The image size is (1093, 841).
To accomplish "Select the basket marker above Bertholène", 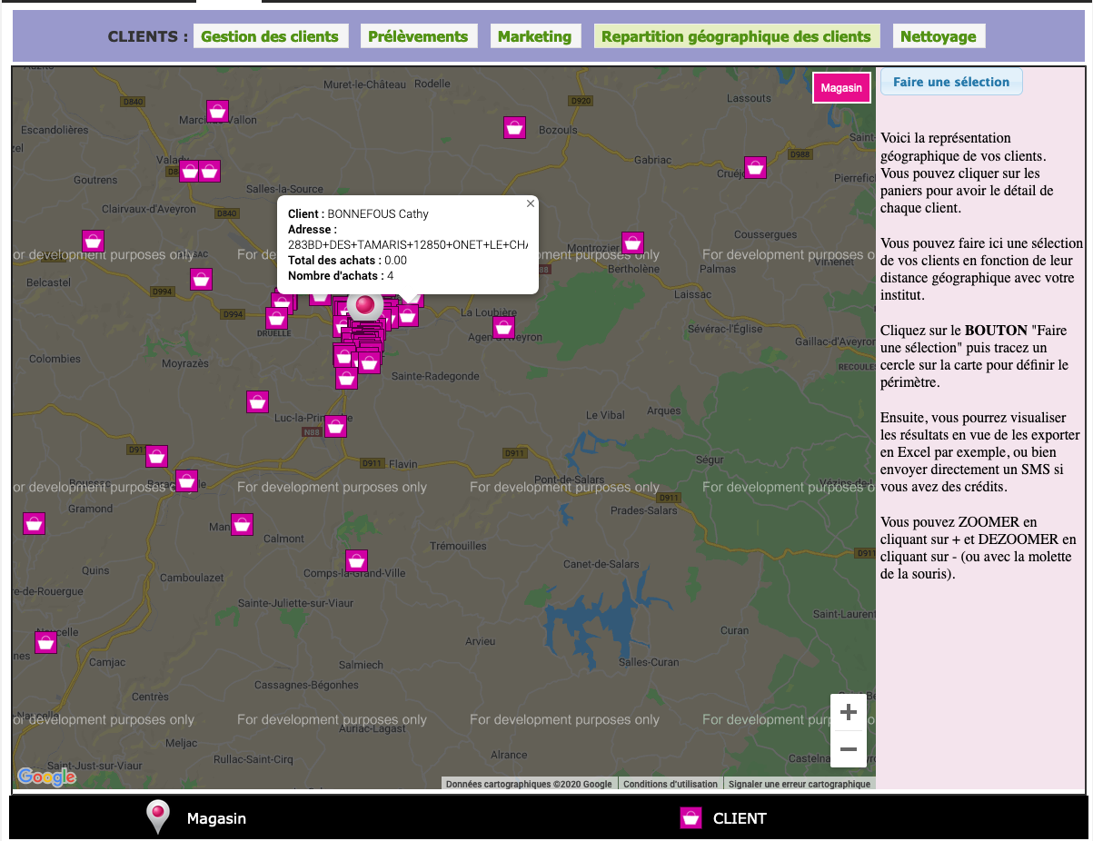I will (633, 242).
